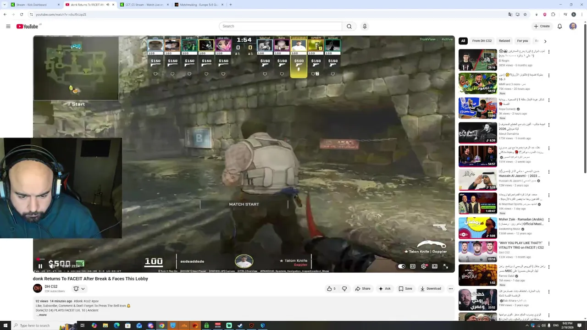Go to YouTube home via logo
This screenshot has height=330, width=587.
click(28, 26)
